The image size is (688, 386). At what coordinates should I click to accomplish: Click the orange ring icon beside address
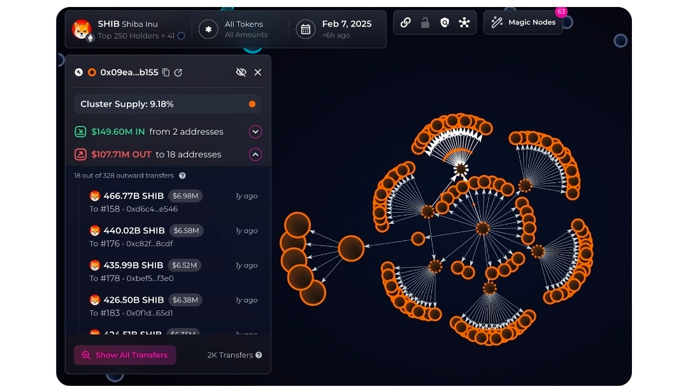(92, 72)
